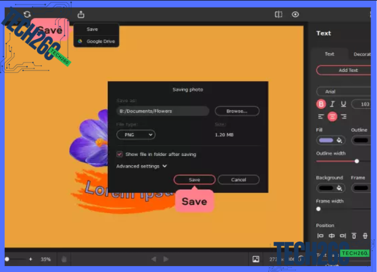
Task: Uncheck Show file in folder after saving
Action: click(x=120, y=154)
